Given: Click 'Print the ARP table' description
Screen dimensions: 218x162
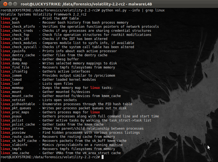Looking at the screenshot, I should [x=60, y=18].
